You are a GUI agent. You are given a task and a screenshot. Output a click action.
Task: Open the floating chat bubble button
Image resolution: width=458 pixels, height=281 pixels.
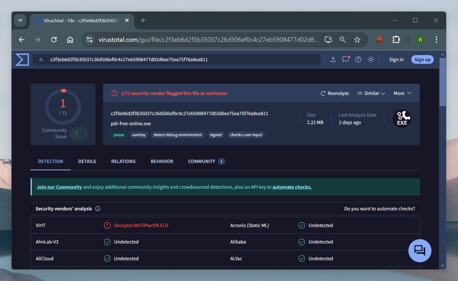point(420,250)
